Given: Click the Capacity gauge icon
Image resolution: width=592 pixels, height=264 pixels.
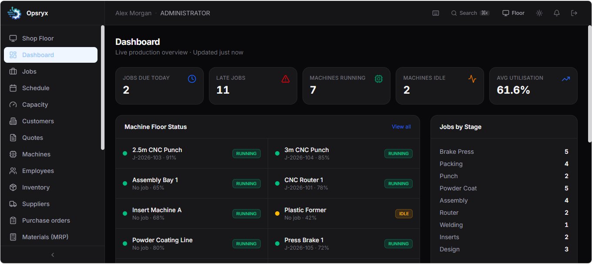Looking at the screenshot, I should tap(13, 105).
